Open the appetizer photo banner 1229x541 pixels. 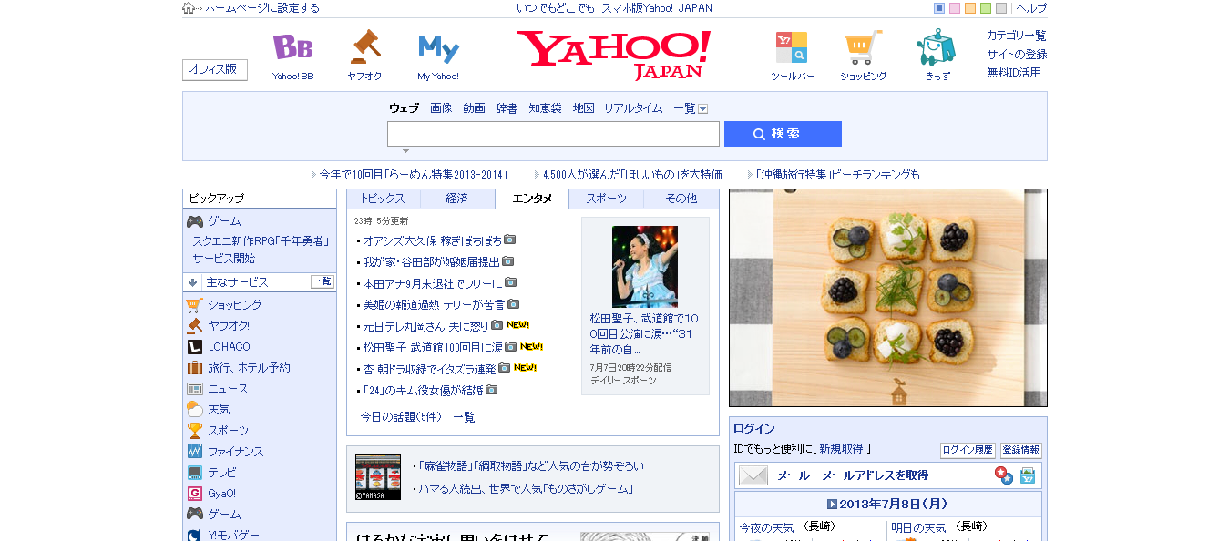[x=888, y=298]
